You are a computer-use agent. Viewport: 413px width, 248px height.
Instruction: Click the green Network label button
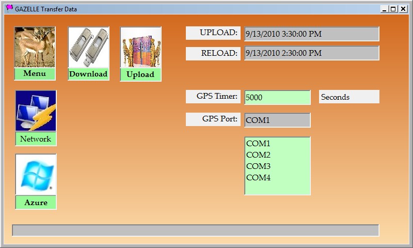coord(36,138)
